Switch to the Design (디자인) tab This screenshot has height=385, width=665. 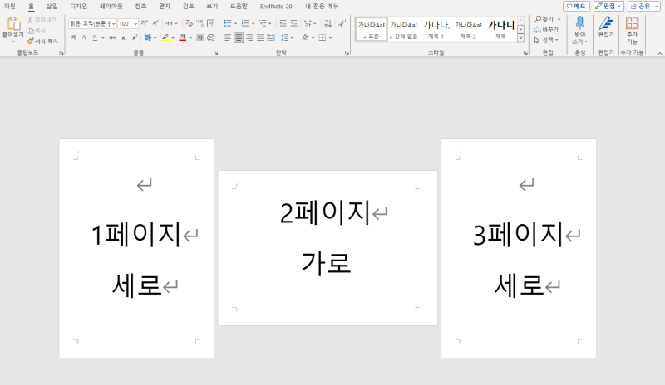78,7
